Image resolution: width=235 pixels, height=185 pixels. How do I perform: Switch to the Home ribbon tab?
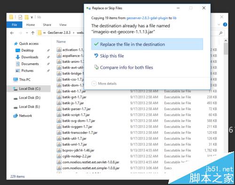(x=31, y=25)
